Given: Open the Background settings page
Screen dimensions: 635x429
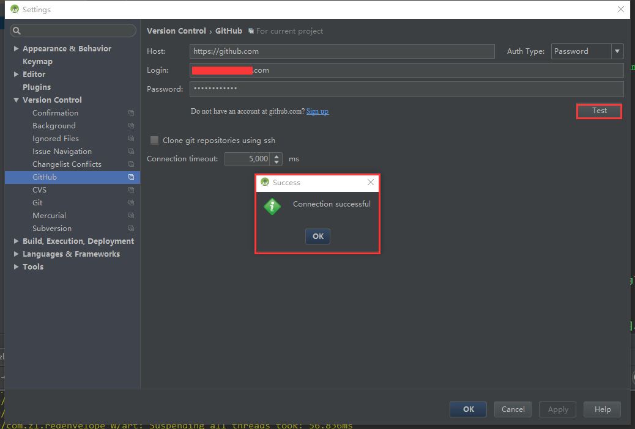Looking at the screenshot, I should coord(54,126).
